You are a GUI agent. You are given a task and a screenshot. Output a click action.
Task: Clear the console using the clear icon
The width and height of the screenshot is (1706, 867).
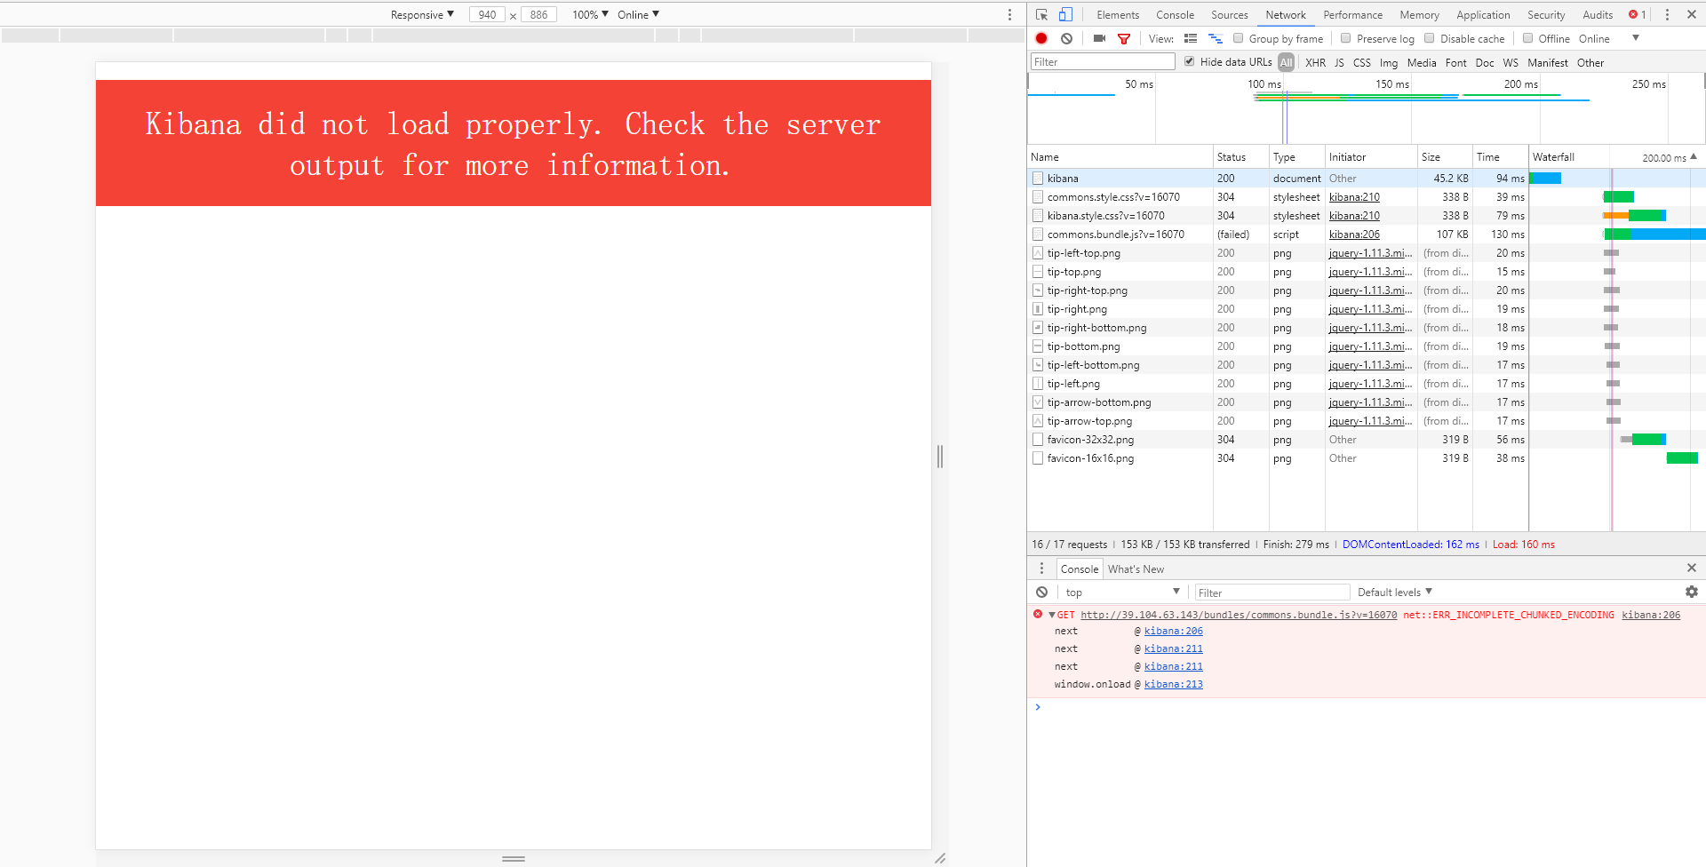point(1042,593)
